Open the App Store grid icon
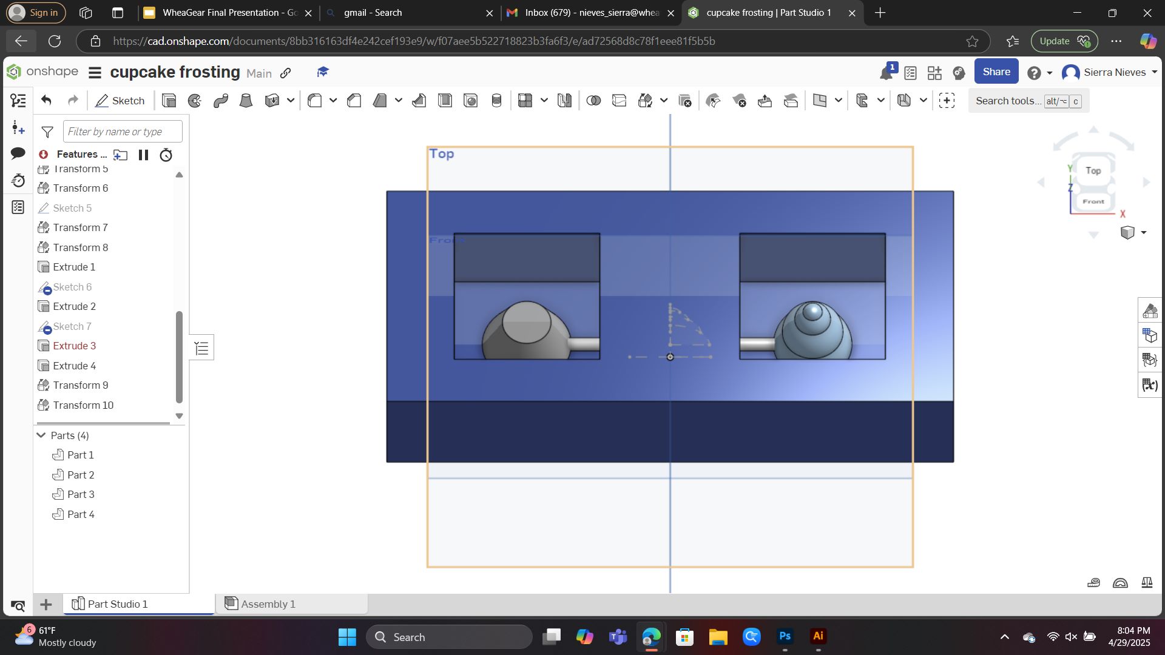This screenshot has height=655, width=1165. point(934,73)
